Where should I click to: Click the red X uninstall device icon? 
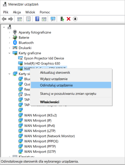coord(69,19)
